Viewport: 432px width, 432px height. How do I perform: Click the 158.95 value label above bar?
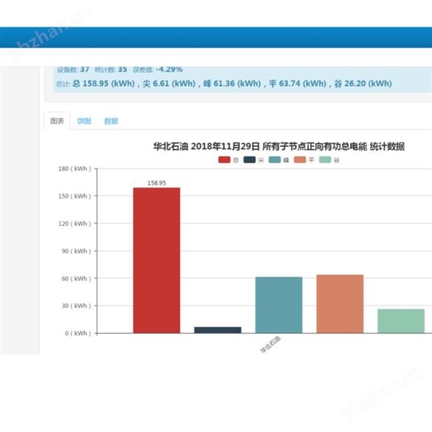pos(157,183)
